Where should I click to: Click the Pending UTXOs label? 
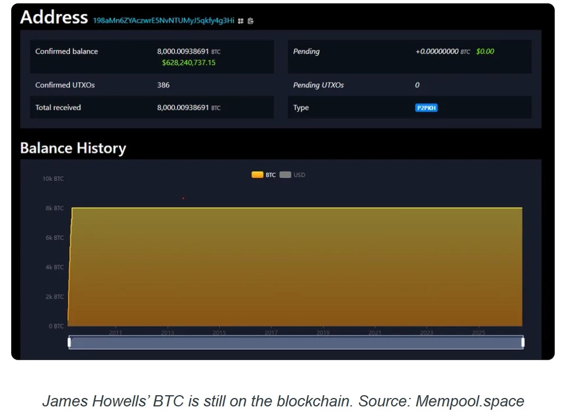tap(318, 85)
